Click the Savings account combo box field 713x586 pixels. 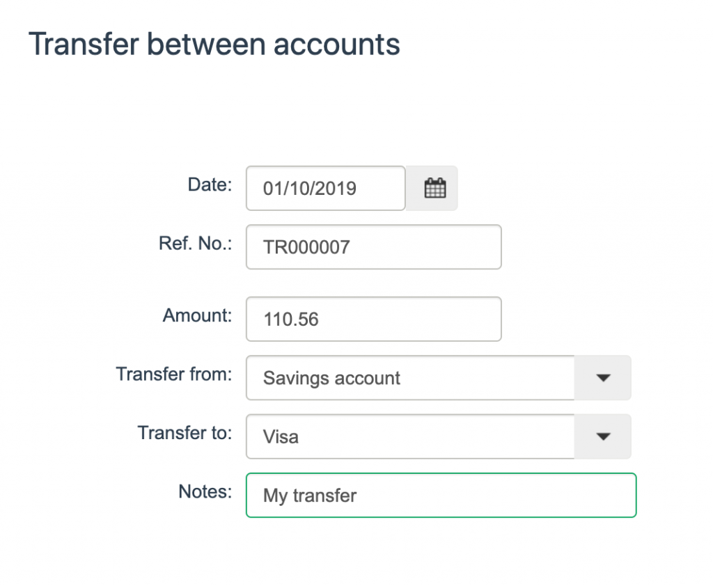tap(409, 378)
